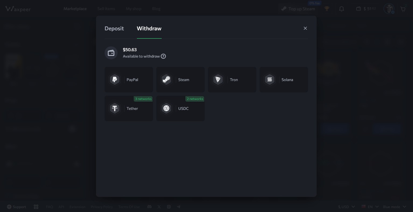Select the Solana withdrawal option
The image size is (413, 212).
284,80
